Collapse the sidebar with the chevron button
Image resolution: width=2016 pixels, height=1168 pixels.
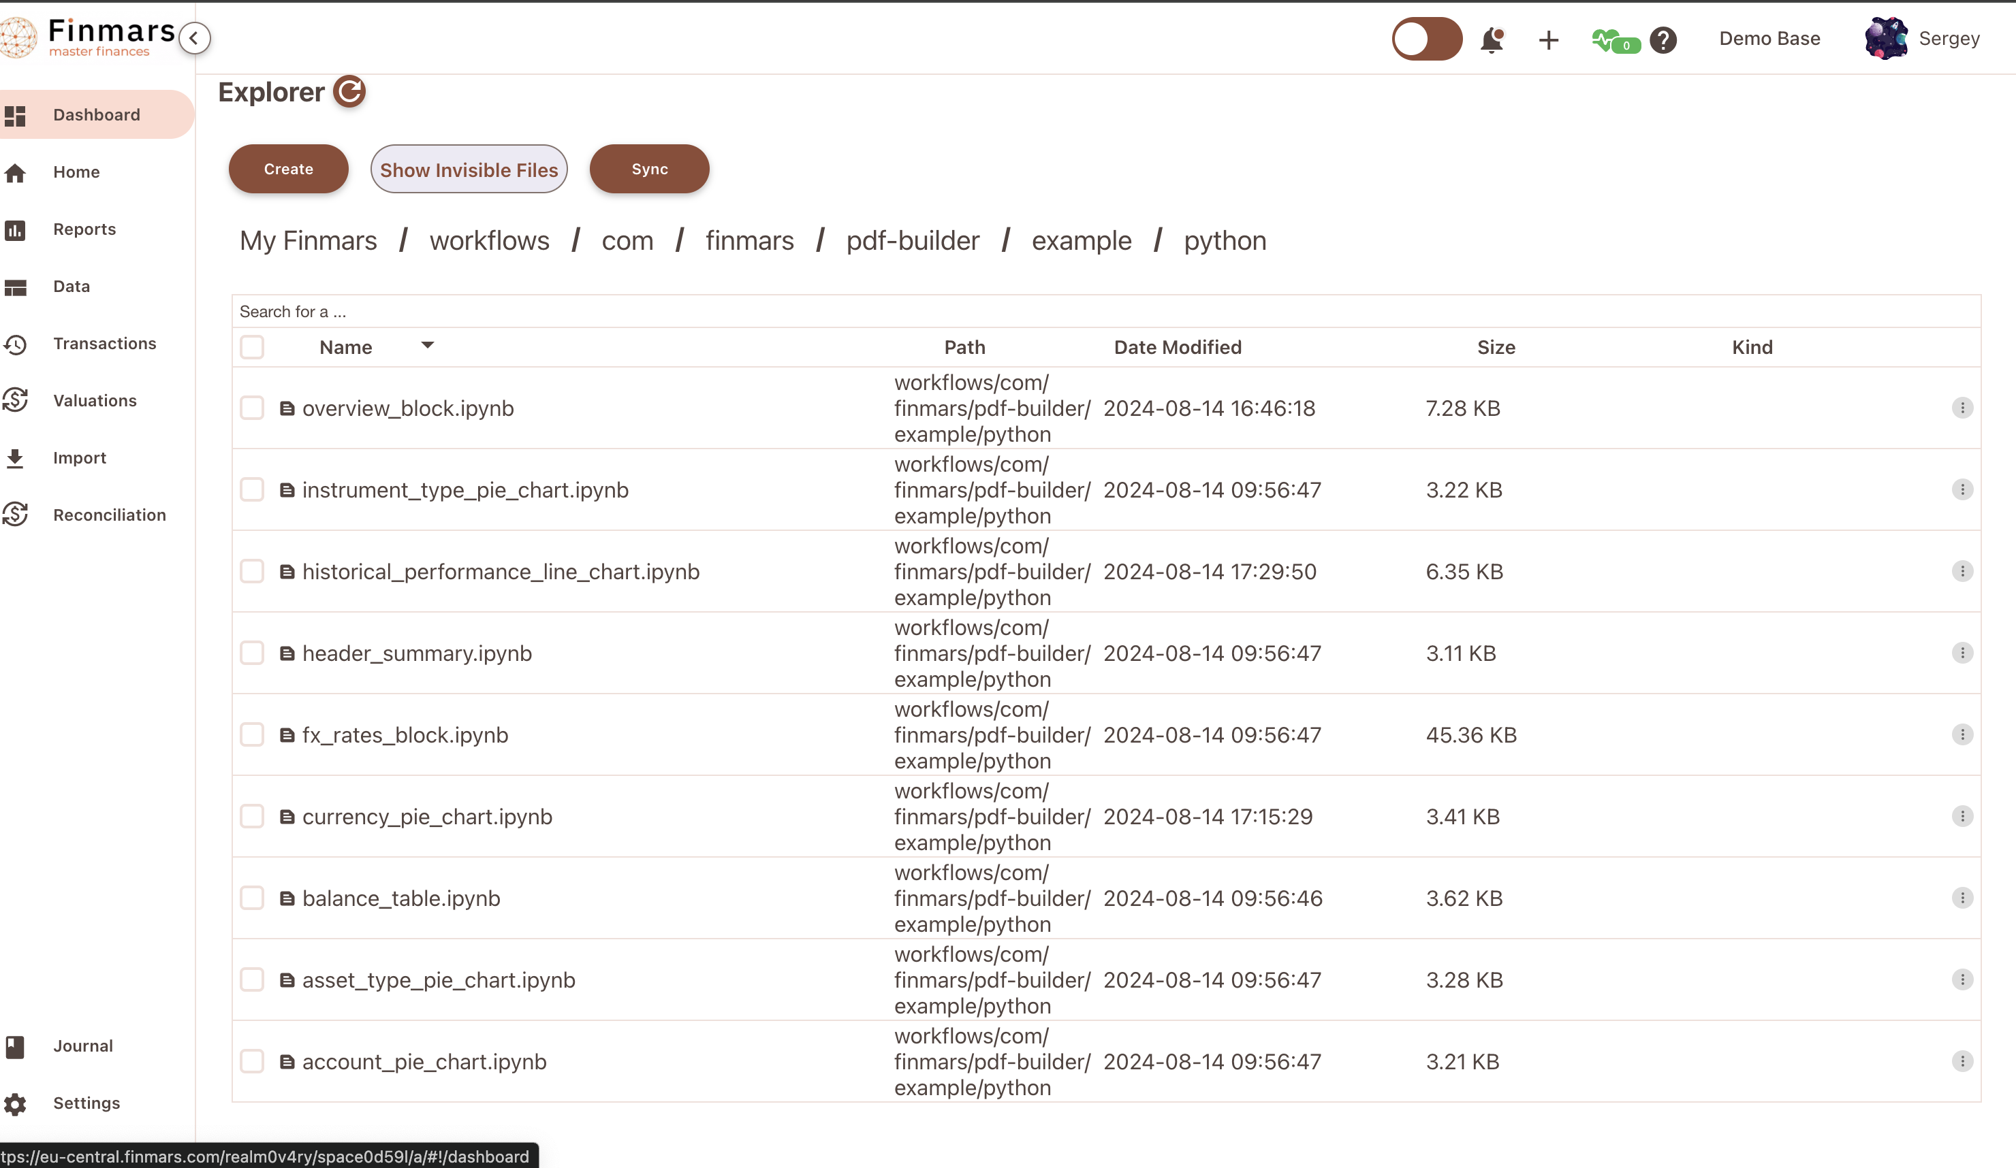(x=194, y=37)
